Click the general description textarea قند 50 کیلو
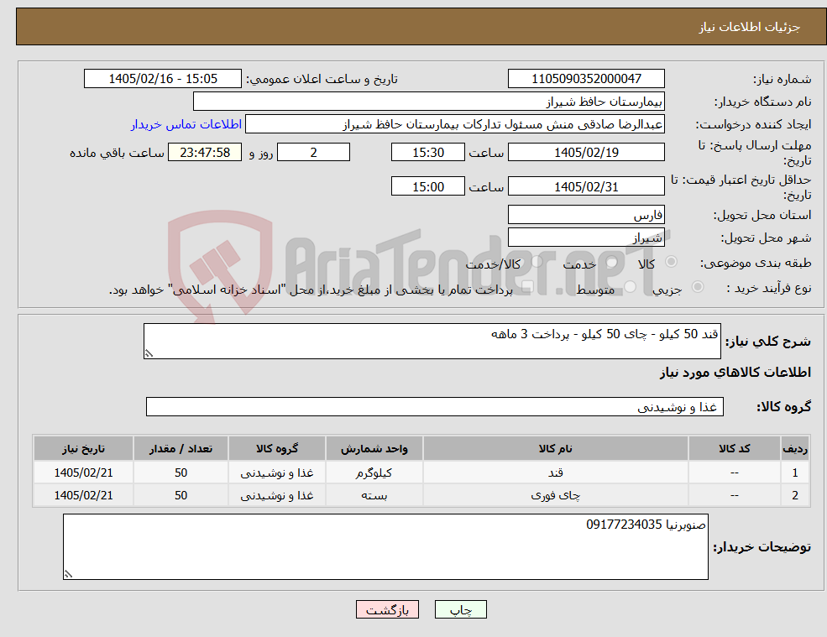The height and width of the screenshot is (637, 827). 432,342
